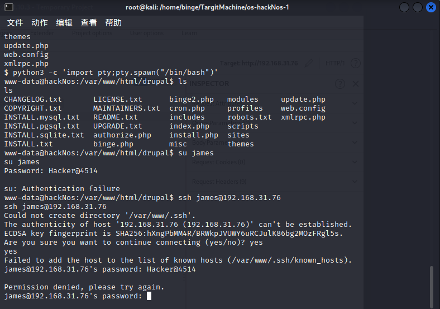The image size is (440, 309).
Task: Click the ECDSA key fingerprint line
Action: pyautogui.click(x=174, y=234)
